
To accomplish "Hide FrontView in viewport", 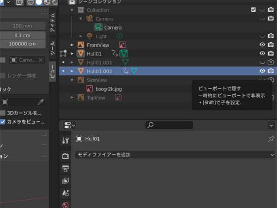I will [262, 45].
